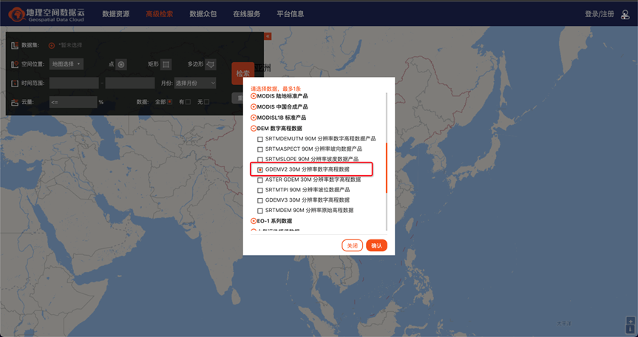
Task: Select the 点 point drawing tool
Action: [x=121, y=64]
